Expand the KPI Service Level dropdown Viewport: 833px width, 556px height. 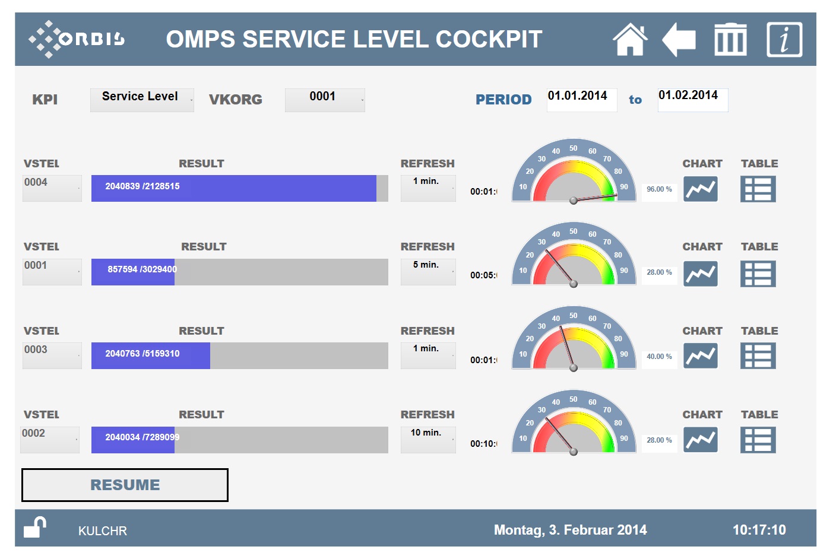pos(142,100)
